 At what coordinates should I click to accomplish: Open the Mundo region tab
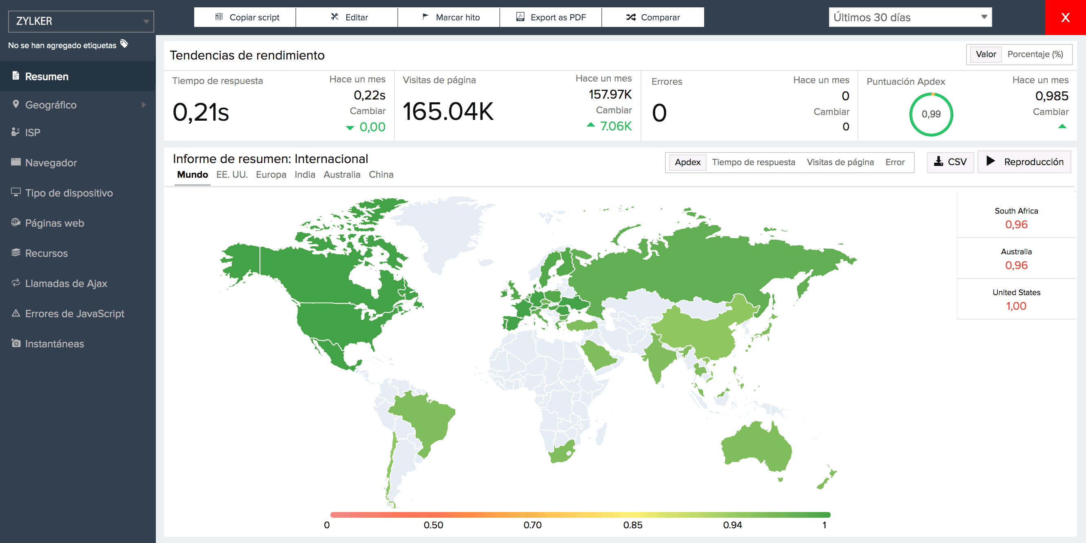pos(192,174)
